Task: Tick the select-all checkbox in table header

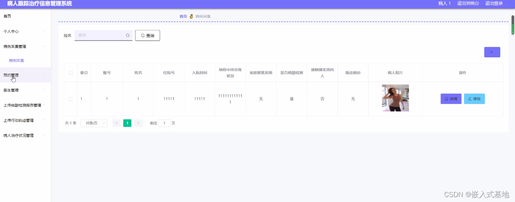Action: click(x=70, y=73)
